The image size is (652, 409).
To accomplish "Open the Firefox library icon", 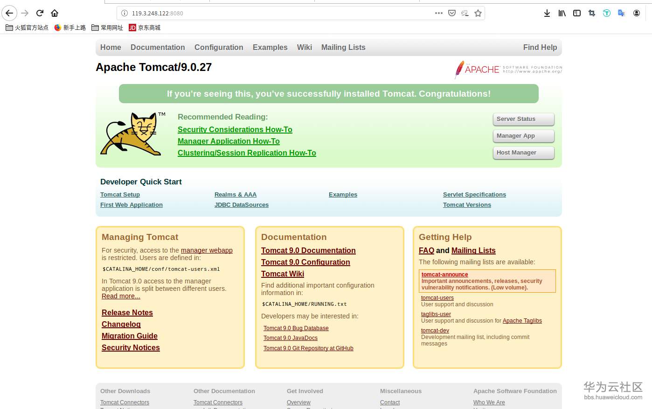I will pos(562,13).
